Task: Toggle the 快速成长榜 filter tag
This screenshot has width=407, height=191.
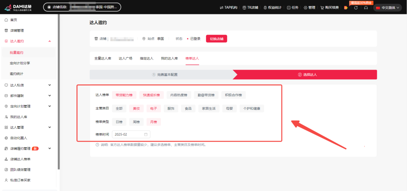Action: 151,95
